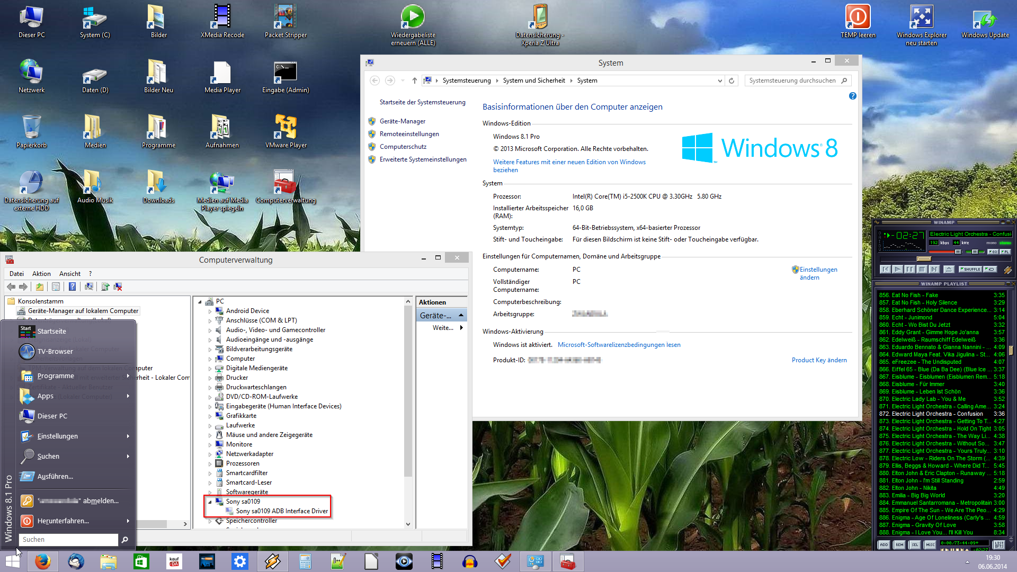Click Winamp previous track button
Image resolution: width=1017 pixels, height=572 pixels.
pos(885,269)
